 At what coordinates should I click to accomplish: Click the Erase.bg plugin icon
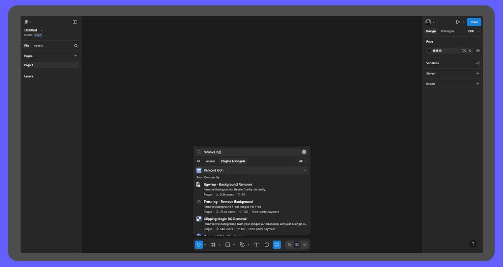[x=199, y=202]
